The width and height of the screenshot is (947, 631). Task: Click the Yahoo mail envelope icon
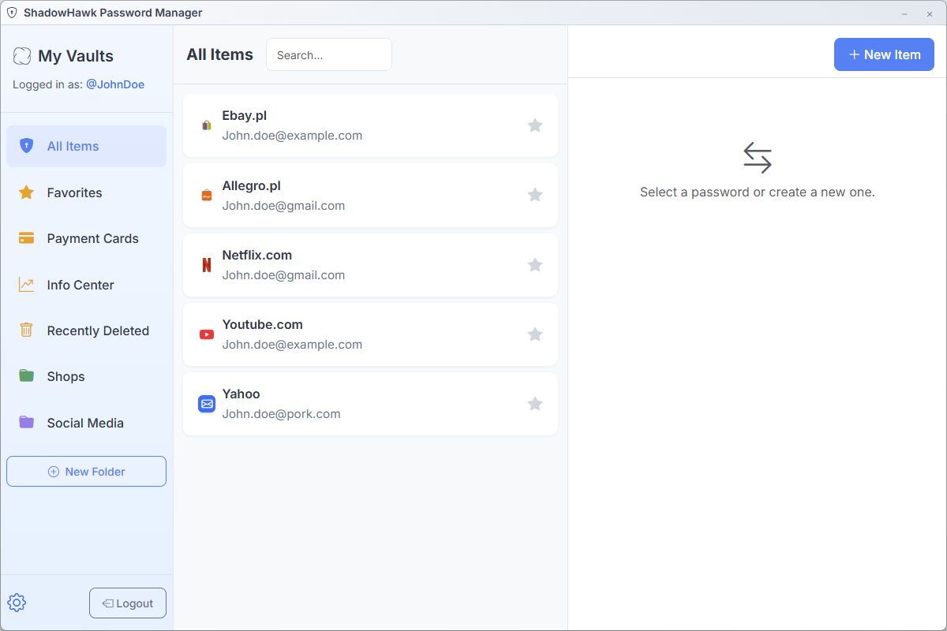(x=206, y=404)
